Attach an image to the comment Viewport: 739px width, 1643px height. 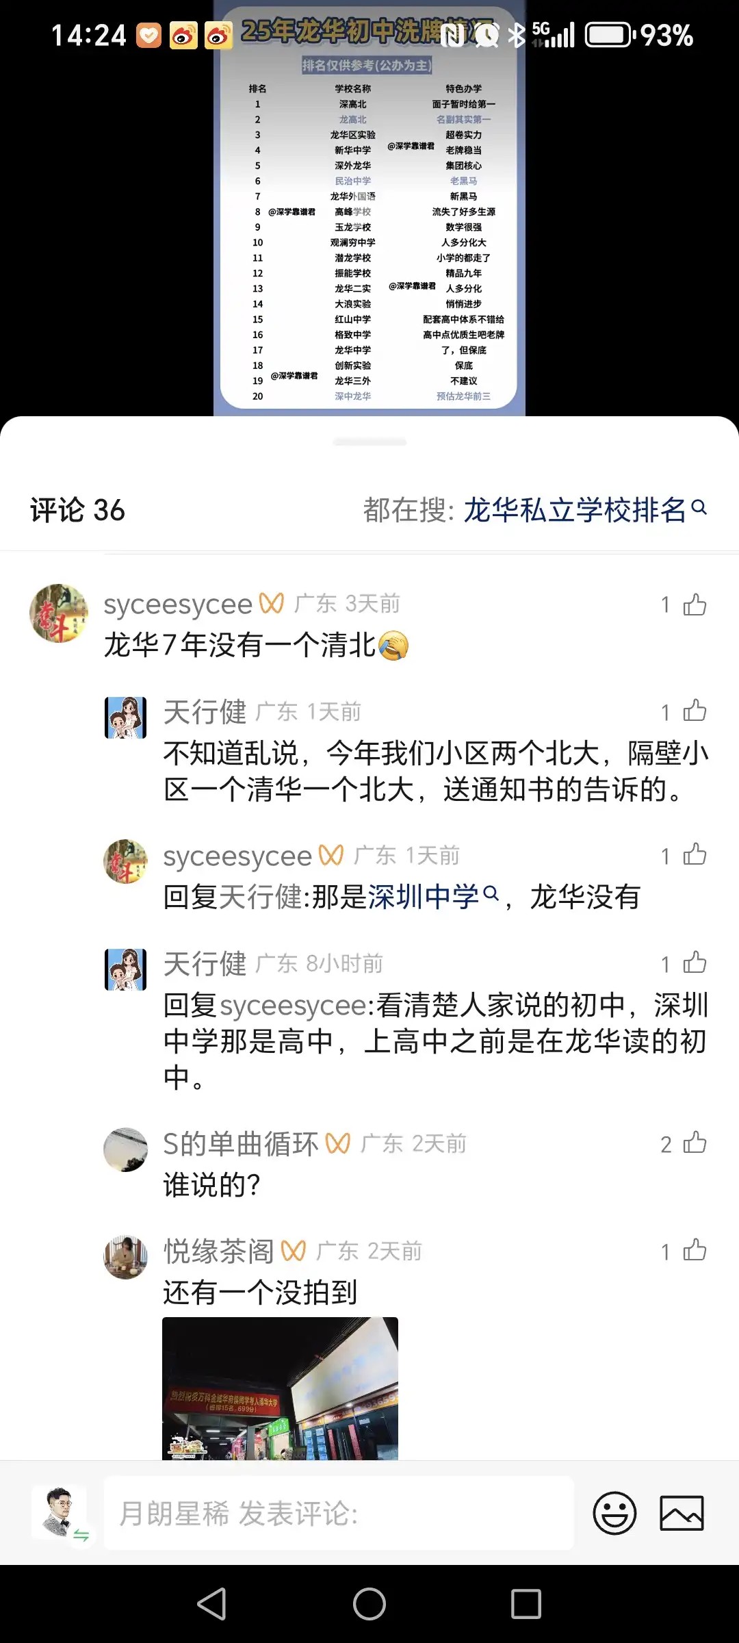[x=681, y=1513]
